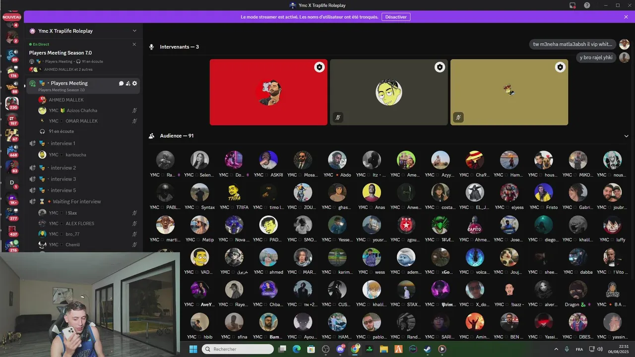The image size is (635, 357).
Task: Open the 'y bro rajel yhki' message bubble
Action: (x=596, y=58)
